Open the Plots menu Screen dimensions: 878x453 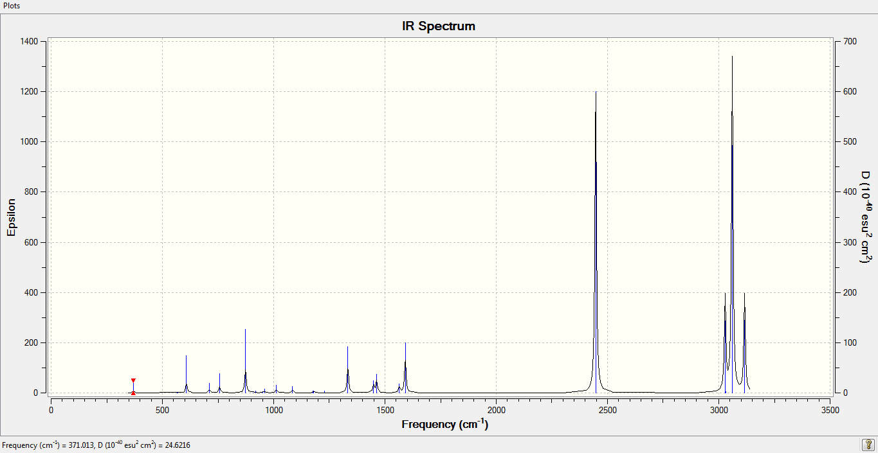[11, 5]
